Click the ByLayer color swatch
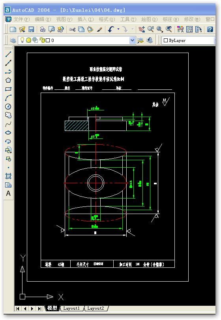Screen dimensions: 221x320 tap(166, 40)
